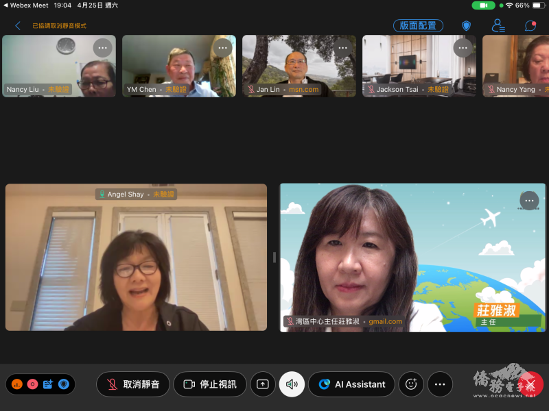Screen dimensions: 549x411
Task: Open more options in bottom toolbar
Action: pos(440,384)
